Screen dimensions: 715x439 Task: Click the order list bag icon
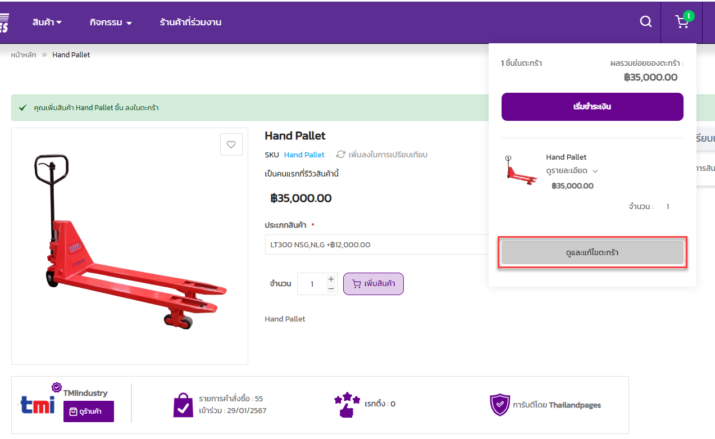click(183, 404)
